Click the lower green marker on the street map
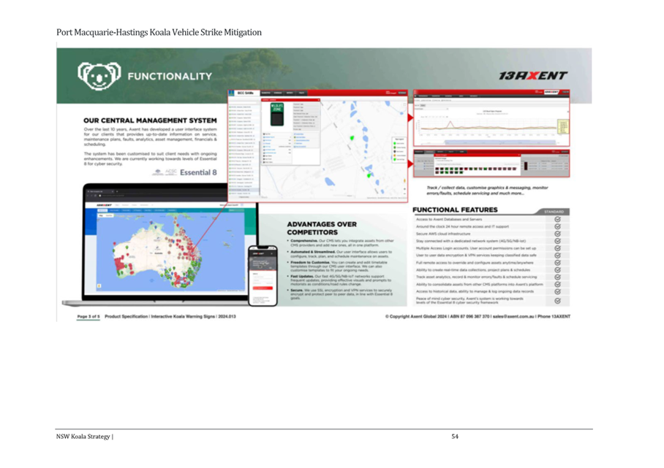The width and height of the screenshot is (664, 468). coord(369,174)
